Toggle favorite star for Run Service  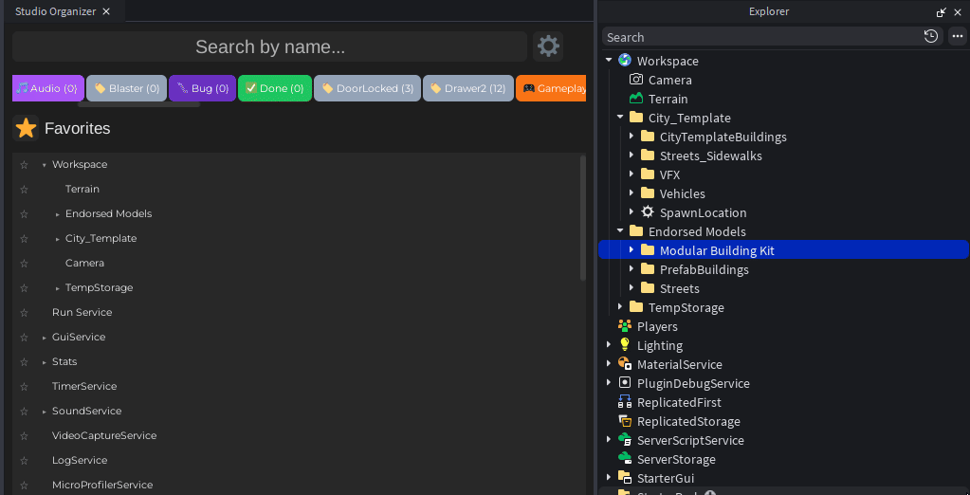(24, 313)
